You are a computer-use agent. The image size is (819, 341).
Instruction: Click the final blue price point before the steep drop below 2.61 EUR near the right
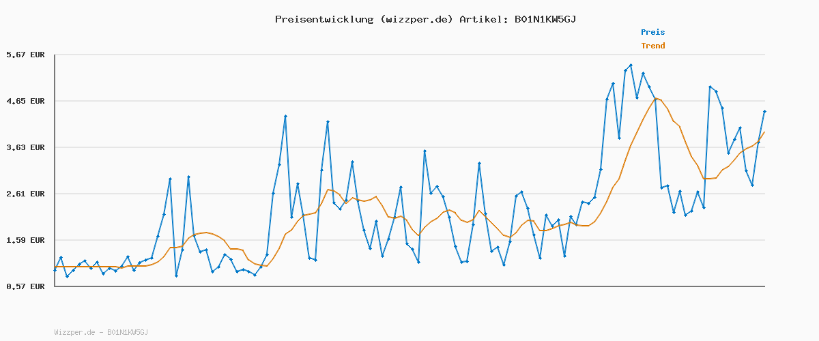point(655,100)
